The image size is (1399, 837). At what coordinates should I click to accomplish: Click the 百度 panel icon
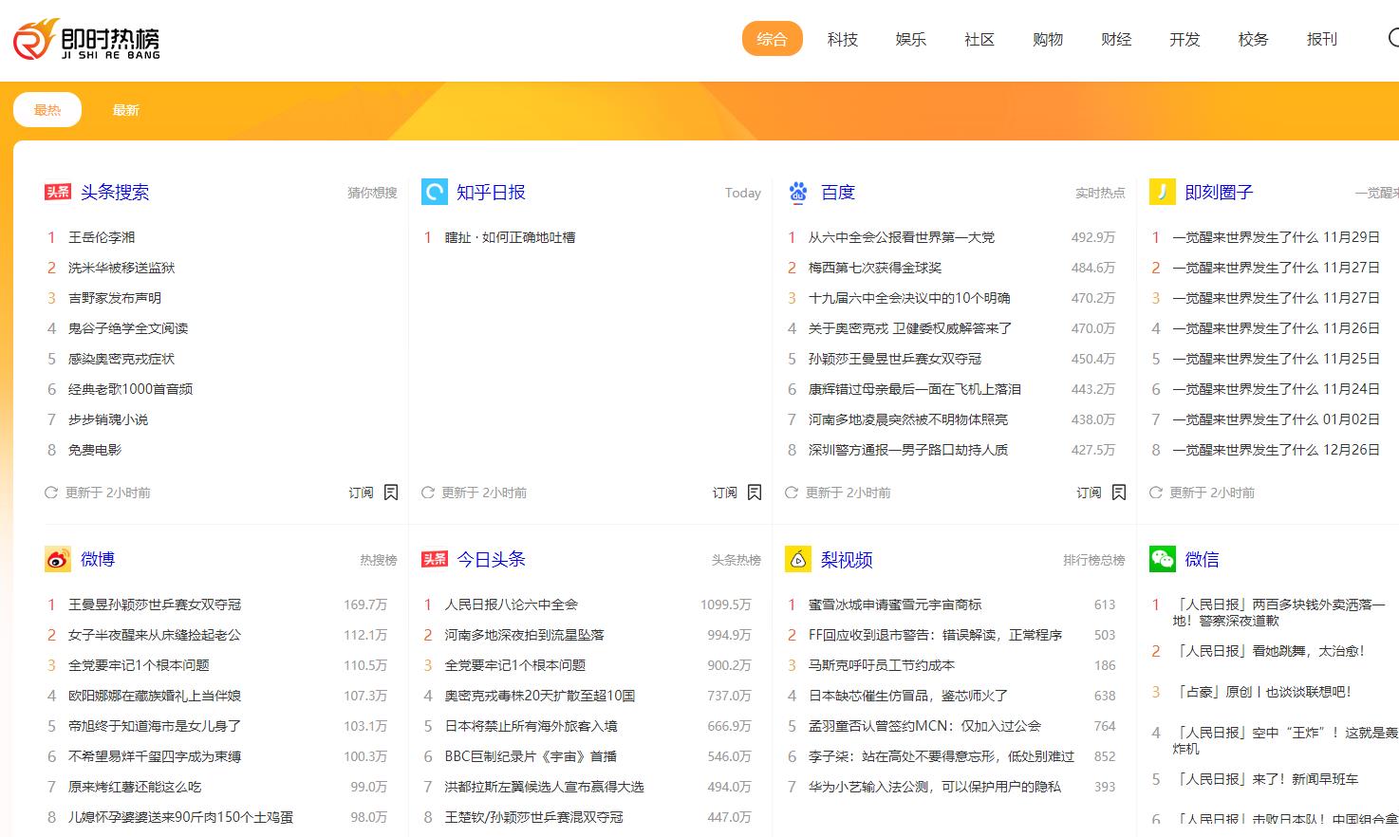(797, 191)
